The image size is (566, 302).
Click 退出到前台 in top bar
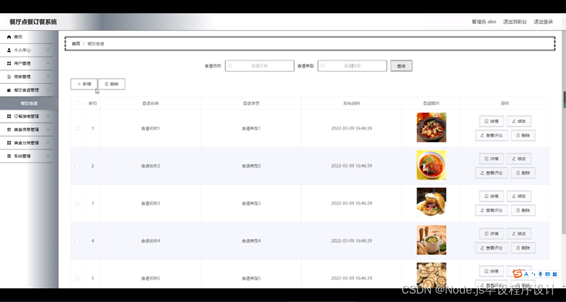pyautogui.click(x=515, y=22)
